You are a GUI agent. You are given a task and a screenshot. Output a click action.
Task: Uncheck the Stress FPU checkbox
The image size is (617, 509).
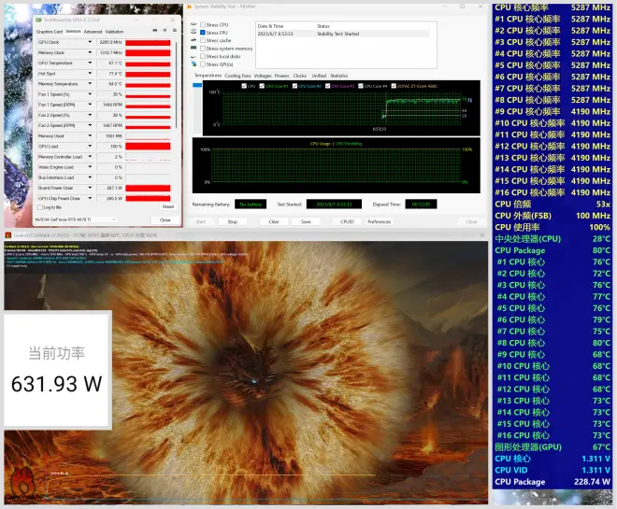(203, 33)
